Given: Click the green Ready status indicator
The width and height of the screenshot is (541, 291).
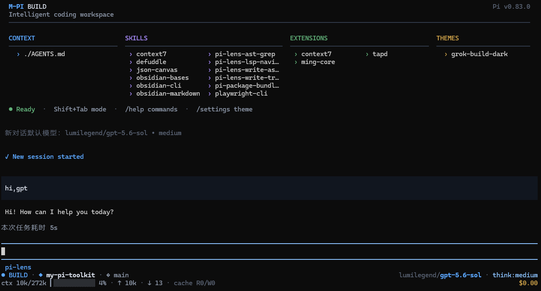Looking at the screenshot, I should pyautogui.click(x=22, y=109).
